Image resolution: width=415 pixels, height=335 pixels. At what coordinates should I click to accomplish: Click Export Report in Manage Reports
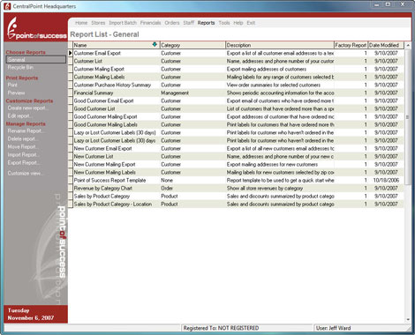pyautogui.click(x=24, y=162)
